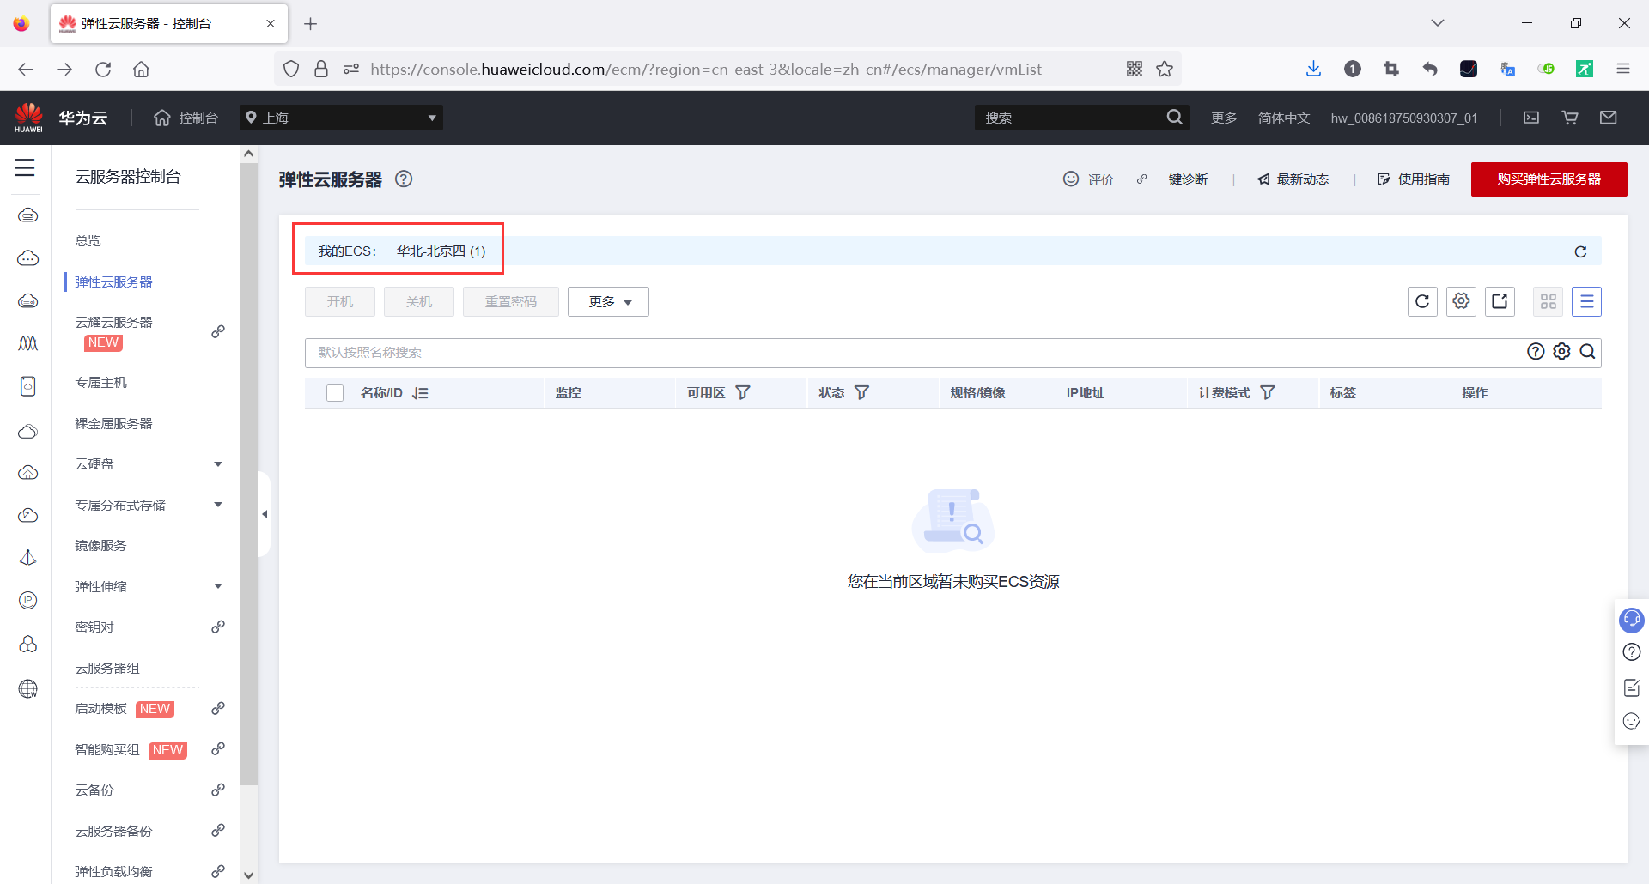
Task: Sort by 名称/ID column
Action: pos(420,393)
